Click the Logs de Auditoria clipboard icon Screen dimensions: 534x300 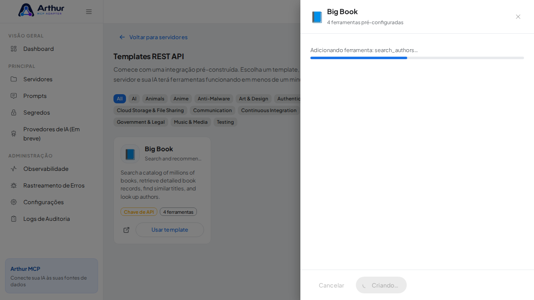14,219
